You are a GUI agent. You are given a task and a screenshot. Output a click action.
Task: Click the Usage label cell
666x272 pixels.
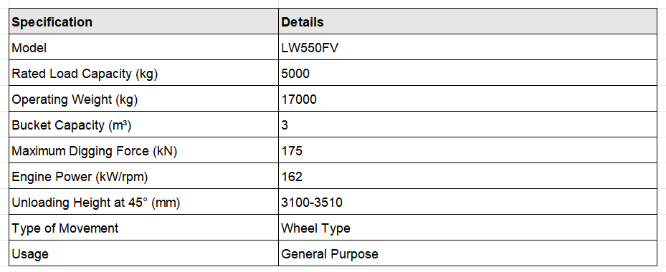pos(143,254)
